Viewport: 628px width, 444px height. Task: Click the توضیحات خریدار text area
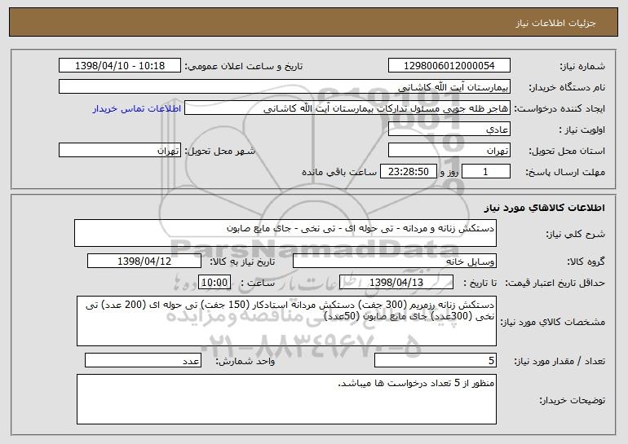pyautogui.click(x=286, y=399)
